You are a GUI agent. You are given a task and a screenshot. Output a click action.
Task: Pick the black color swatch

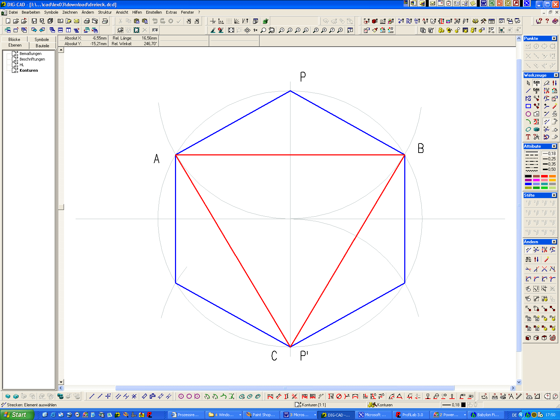528,176
